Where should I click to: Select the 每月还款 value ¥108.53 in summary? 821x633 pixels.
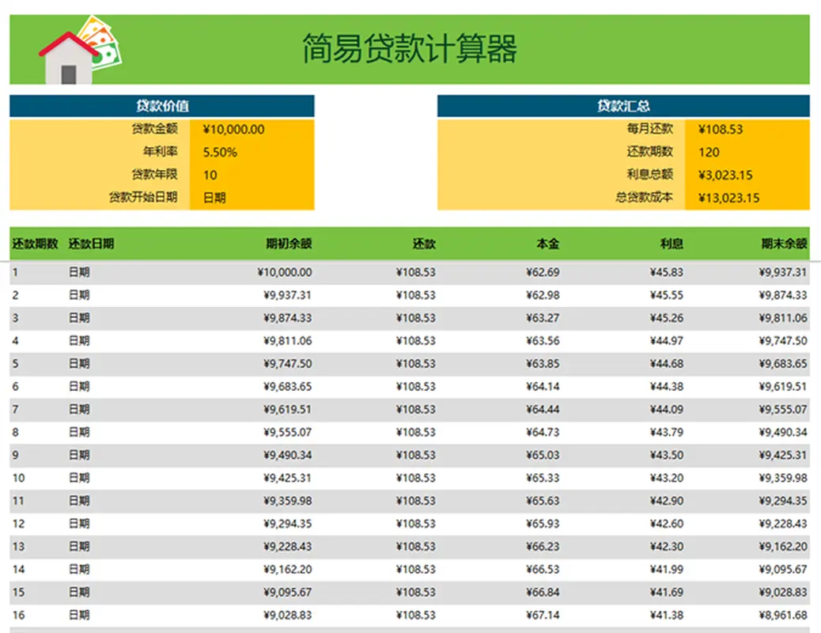pyautogui.click(x=721, y=130)
